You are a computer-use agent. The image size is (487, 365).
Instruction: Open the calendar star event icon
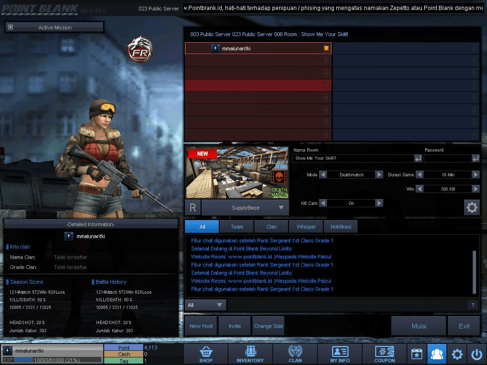click(x=417, y=354)
